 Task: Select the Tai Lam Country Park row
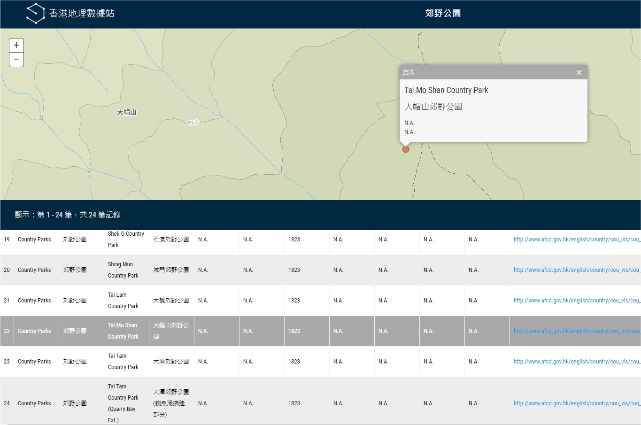[123, 301]
